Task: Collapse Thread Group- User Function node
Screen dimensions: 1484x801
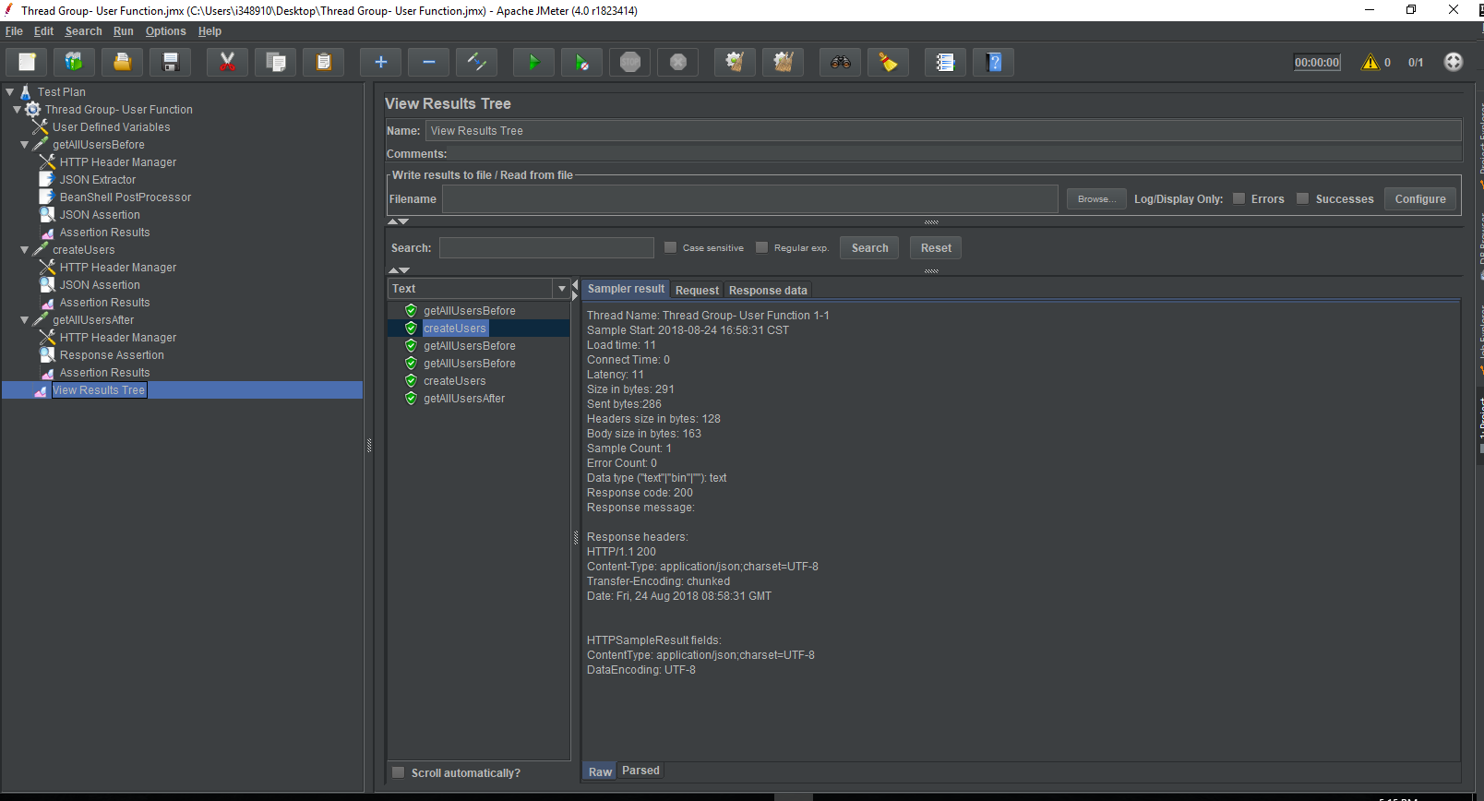Action: tap(18, 110)
